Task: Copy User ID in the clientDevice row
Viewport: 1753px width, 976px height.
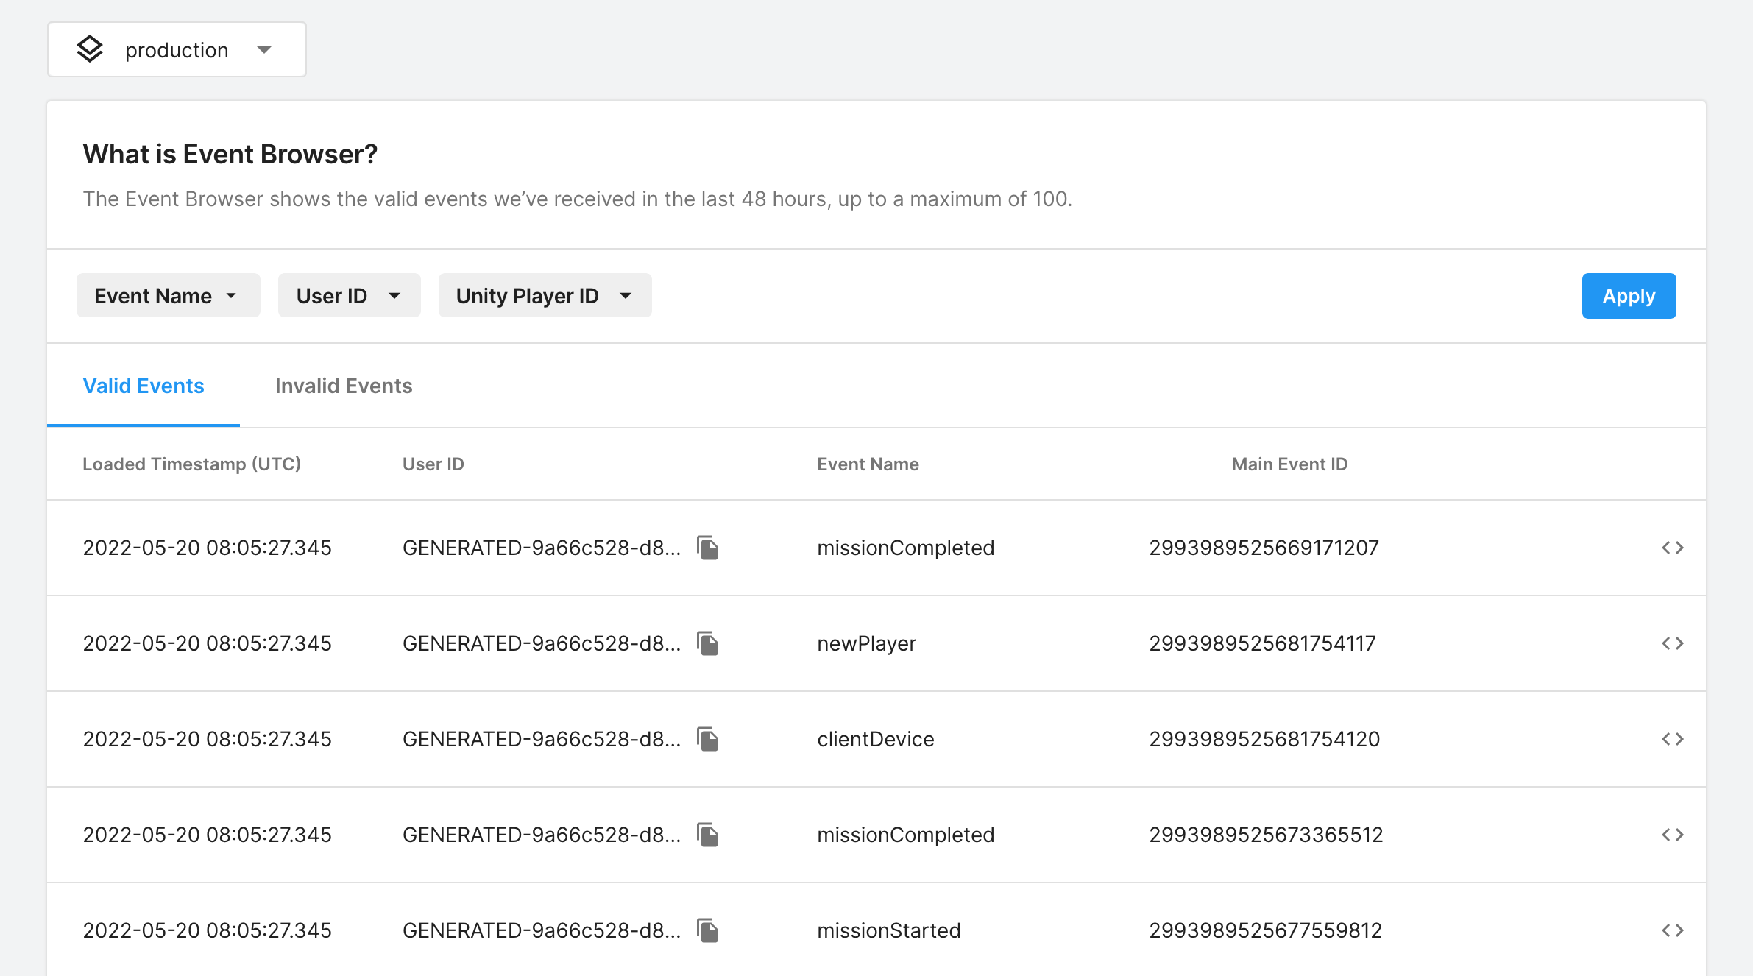Action: (x=707, y=739)
